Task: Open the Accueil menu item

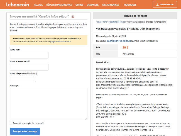Action: (x=38, y=5)
